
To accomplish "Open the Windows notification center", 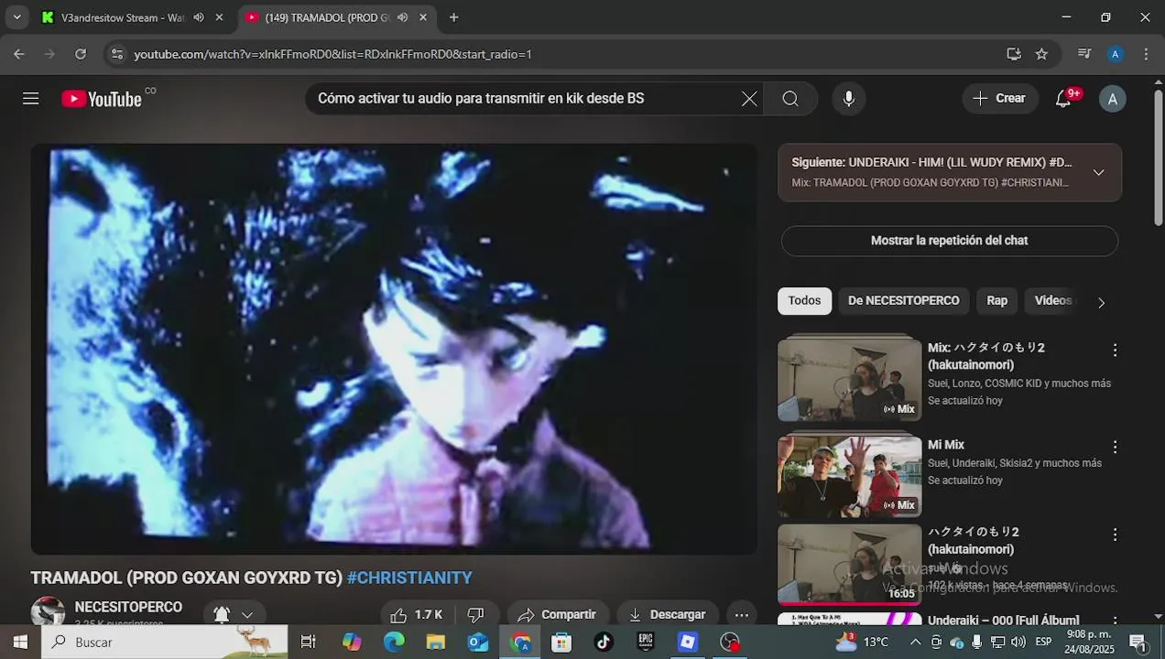I will [x=1139, y=642].
